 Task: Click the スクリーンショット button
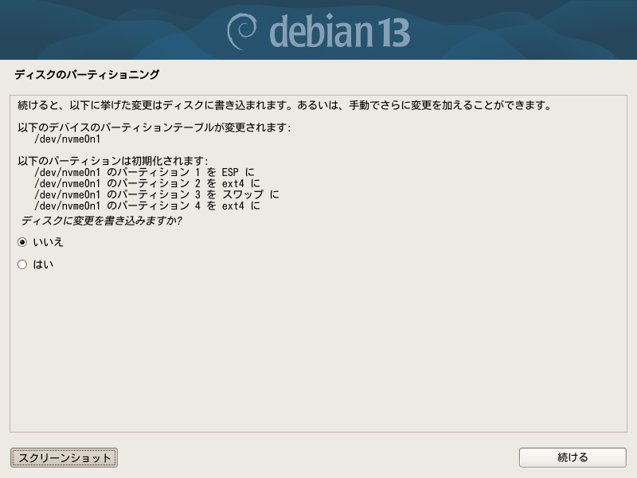click(x=64, y=457)
